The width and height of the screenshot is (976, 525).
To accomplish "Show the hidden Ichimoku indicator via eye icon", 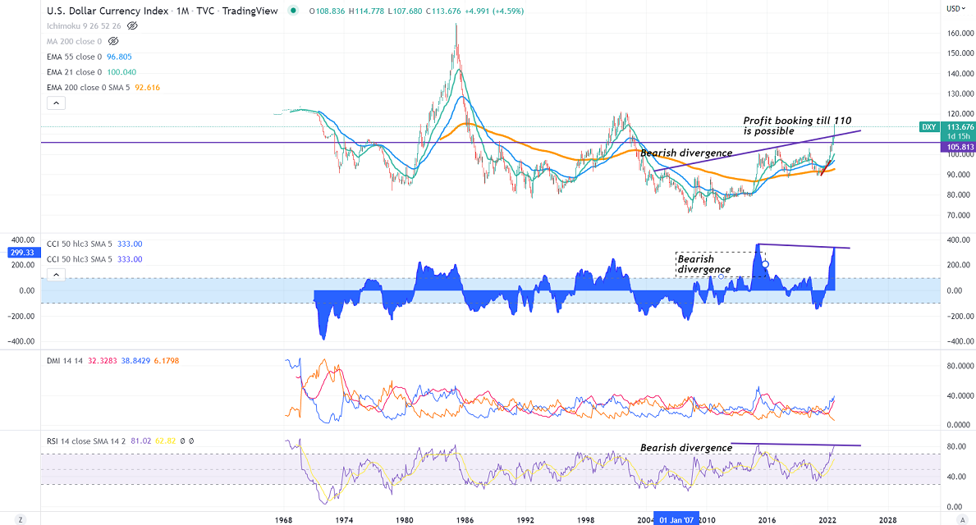I will [x=132, y=26].
